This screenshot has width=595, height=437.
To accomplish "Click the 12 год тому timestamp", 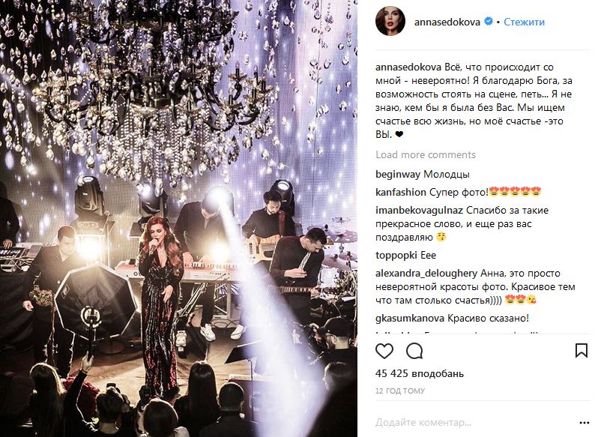I will coord(400,391).
